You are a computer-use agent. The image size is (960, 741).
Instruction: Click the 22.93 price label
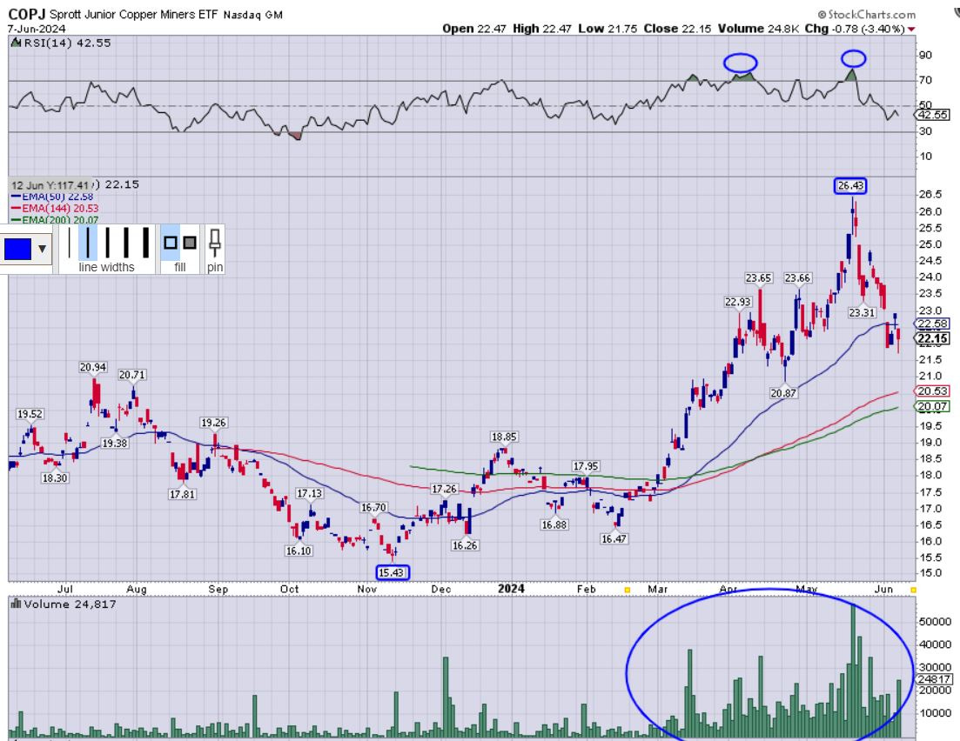738,302
